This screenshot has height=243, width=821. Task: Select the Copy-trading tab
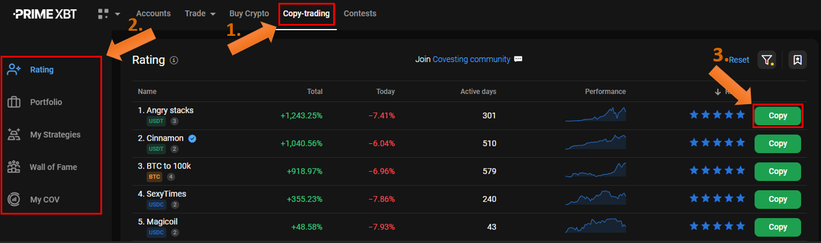306,14
